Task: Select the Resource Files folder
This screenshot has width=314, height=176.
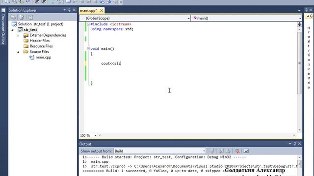Action: click(41, 46)
